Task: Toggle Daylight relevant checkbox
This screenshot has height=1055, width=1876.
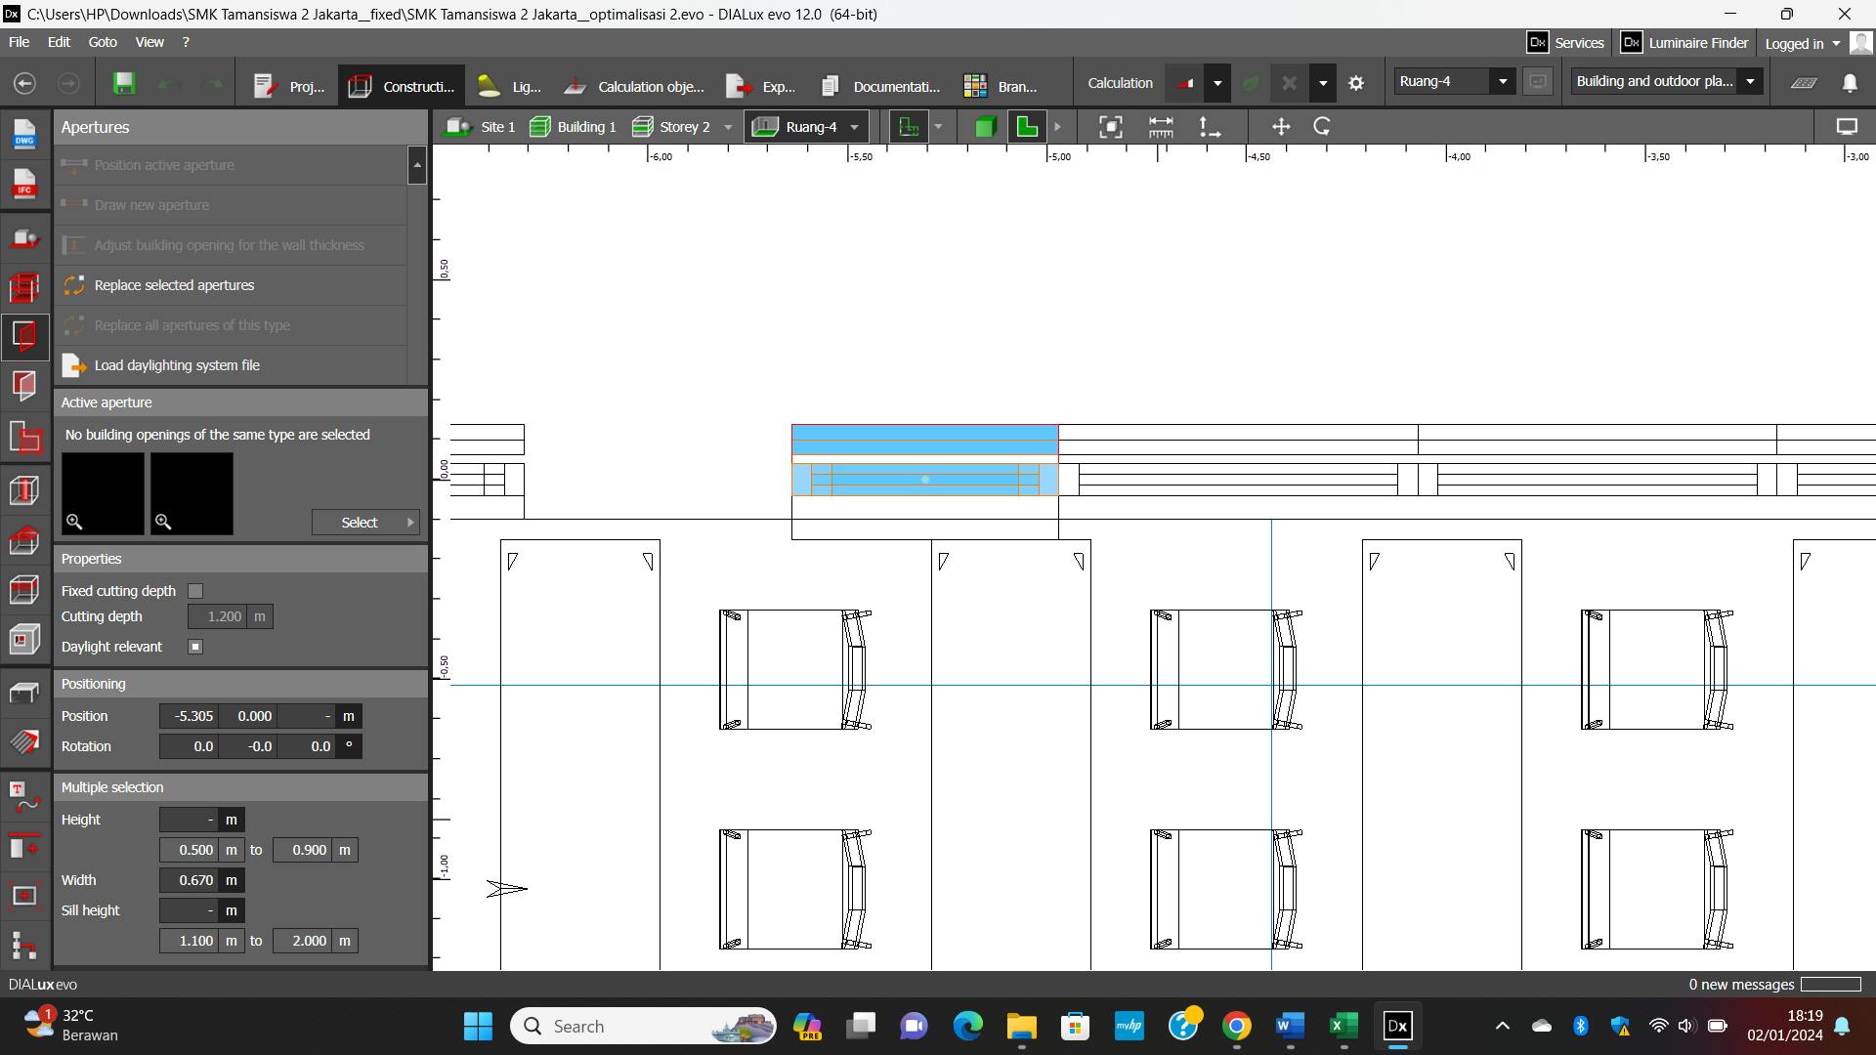Action: click(195, 647)
